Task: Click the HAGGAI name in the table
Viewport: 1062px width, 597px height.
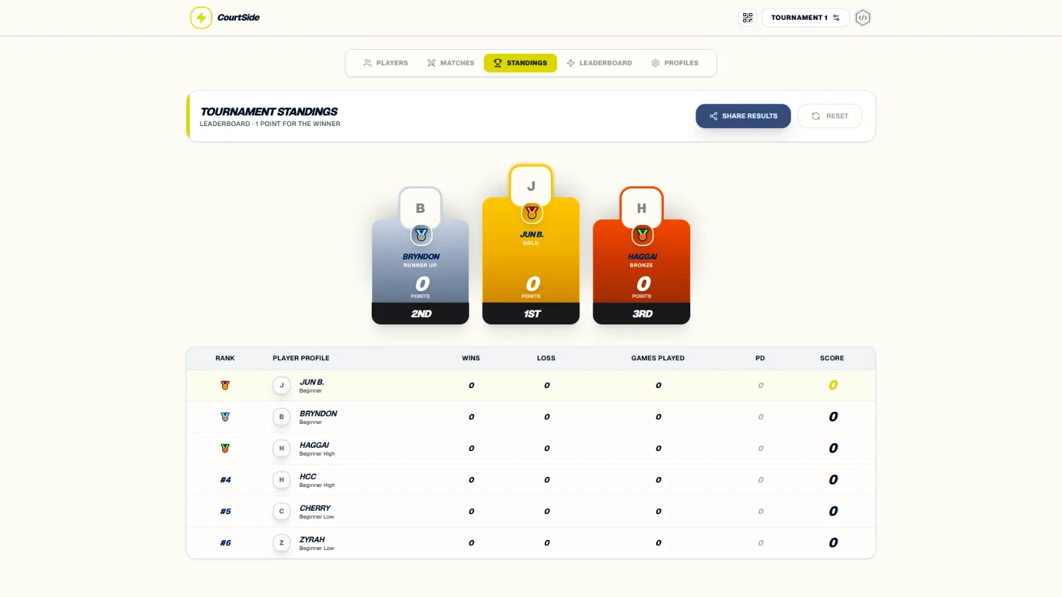Action: pyautogui.click(x=314, y=445)
